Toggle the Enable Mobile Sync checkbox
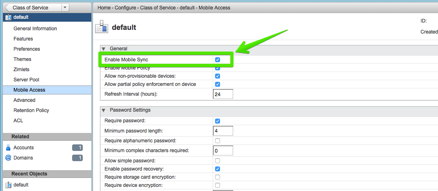This screenshot has width=438, height=191. click(x=218, y=60)
